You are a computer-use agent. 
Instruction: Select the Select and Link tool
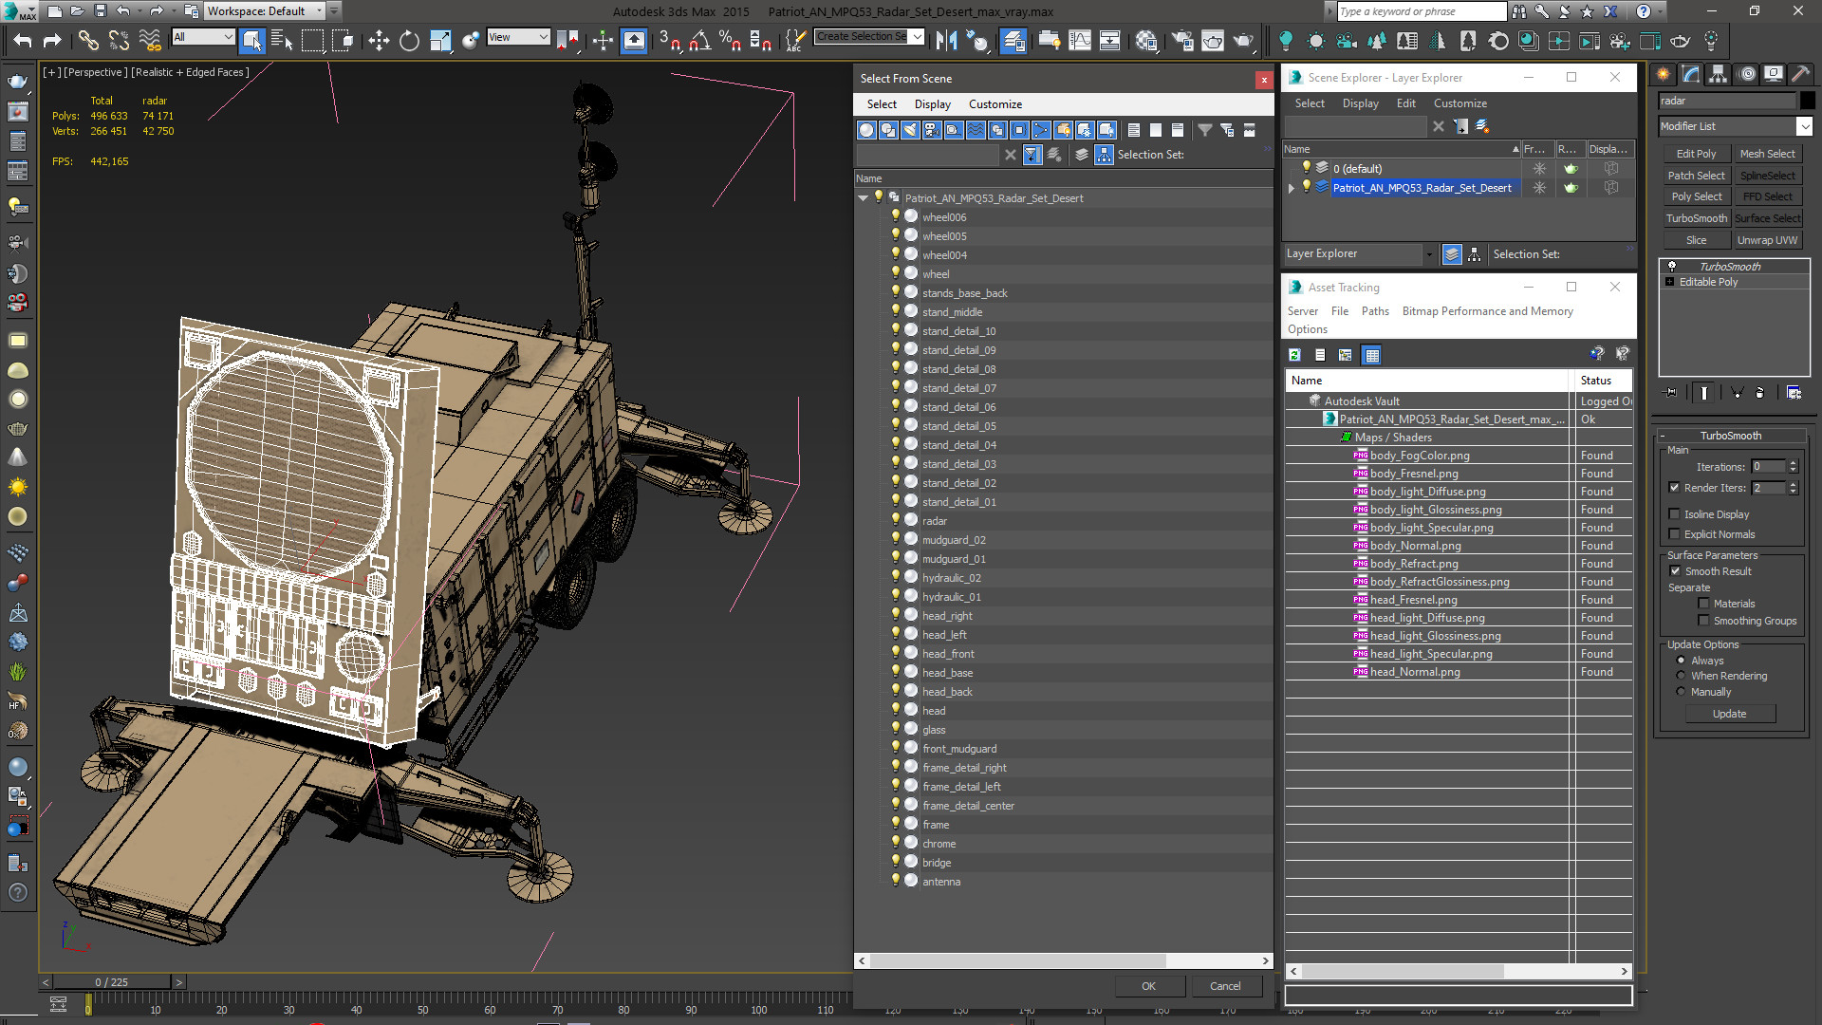pos(88,40)
